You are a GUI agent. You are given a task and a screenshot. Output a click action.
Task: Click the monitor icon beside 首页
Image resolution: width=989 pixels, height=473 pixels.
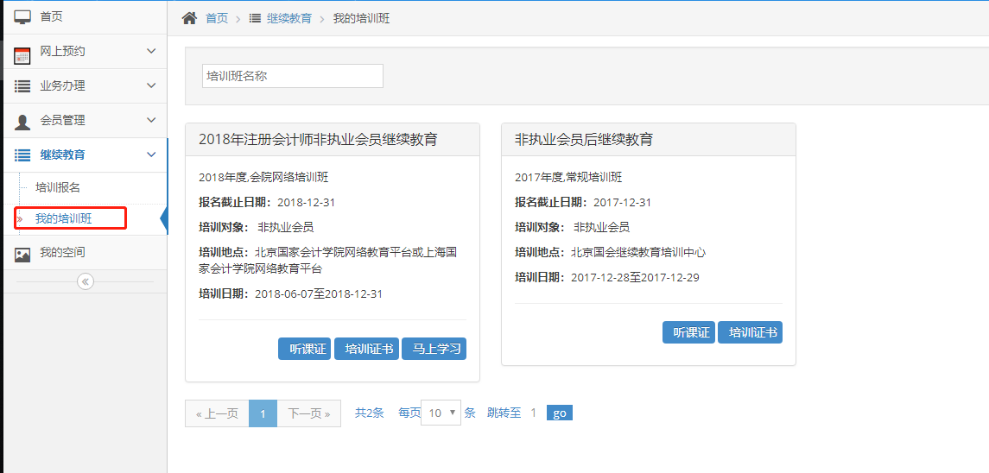point(22,17)
